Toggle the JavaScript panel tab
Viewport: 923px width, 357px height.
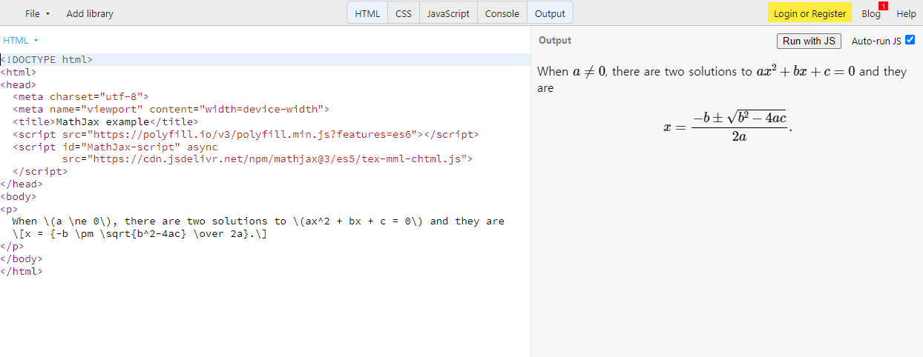point(448,13)
